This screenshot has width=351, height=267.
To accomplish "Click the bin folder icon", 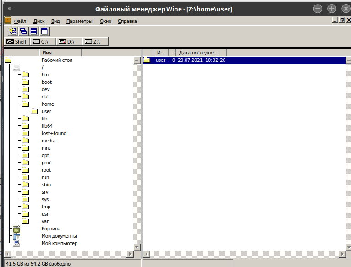I will (x=26, y=75).
